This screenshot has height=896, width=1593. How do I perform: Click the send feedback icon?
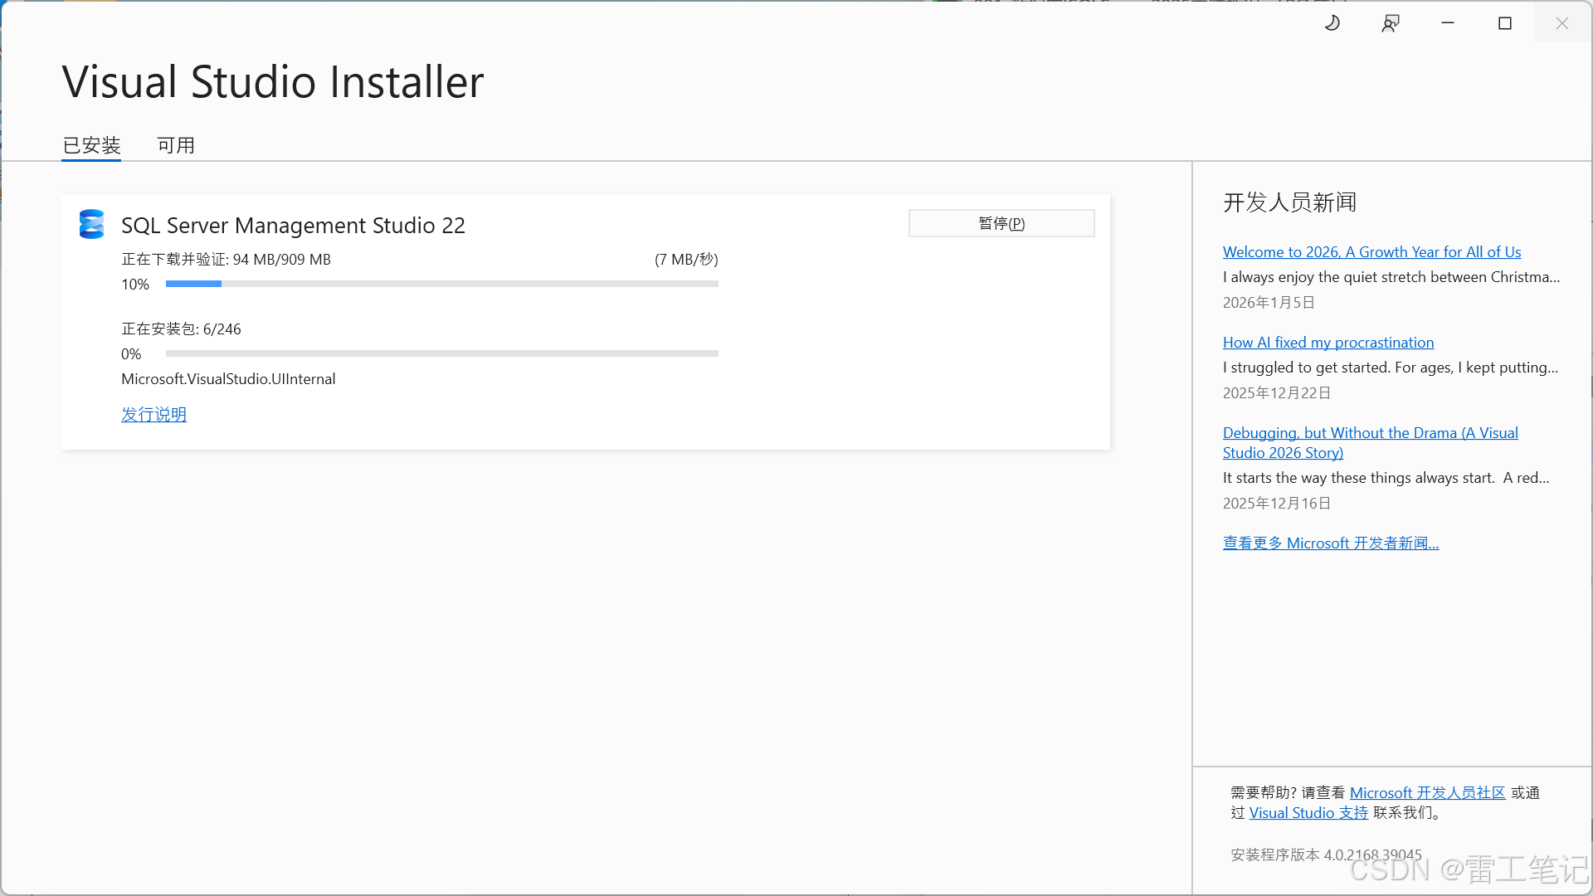point(1391,23)
